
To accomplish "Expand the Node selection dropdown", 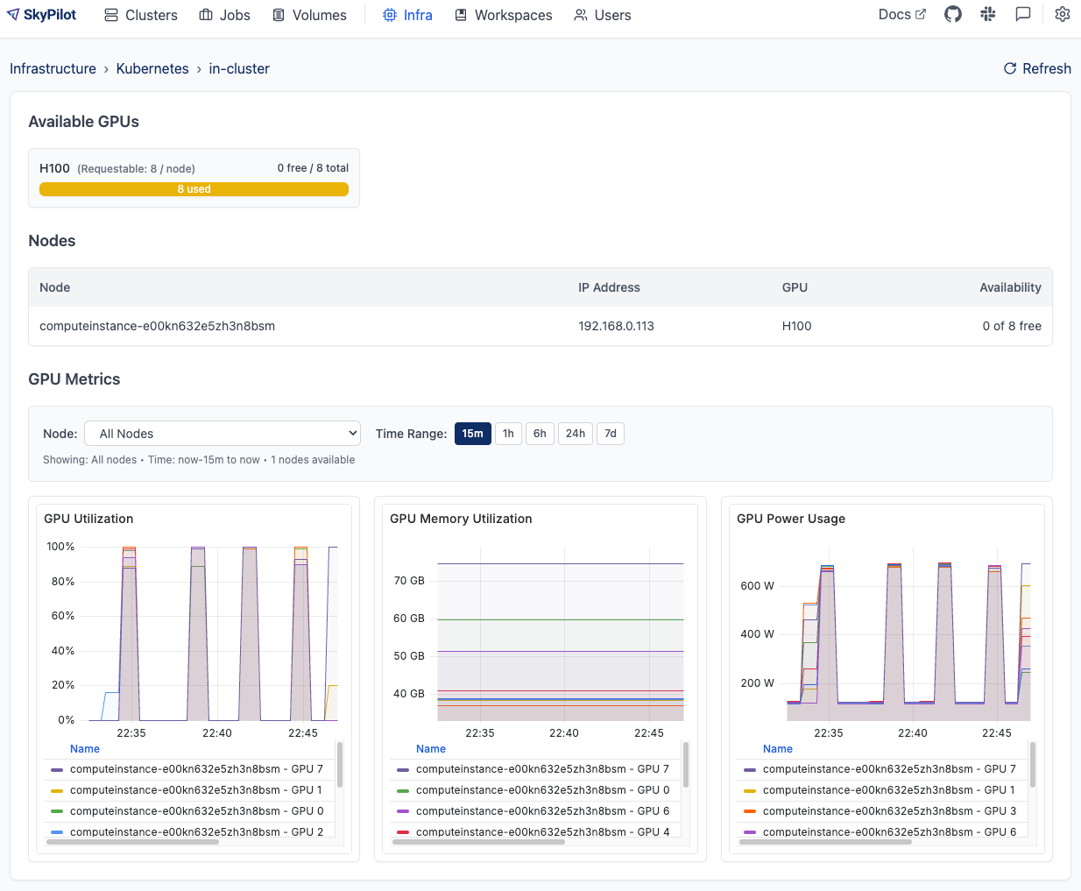I will (223, 434).
